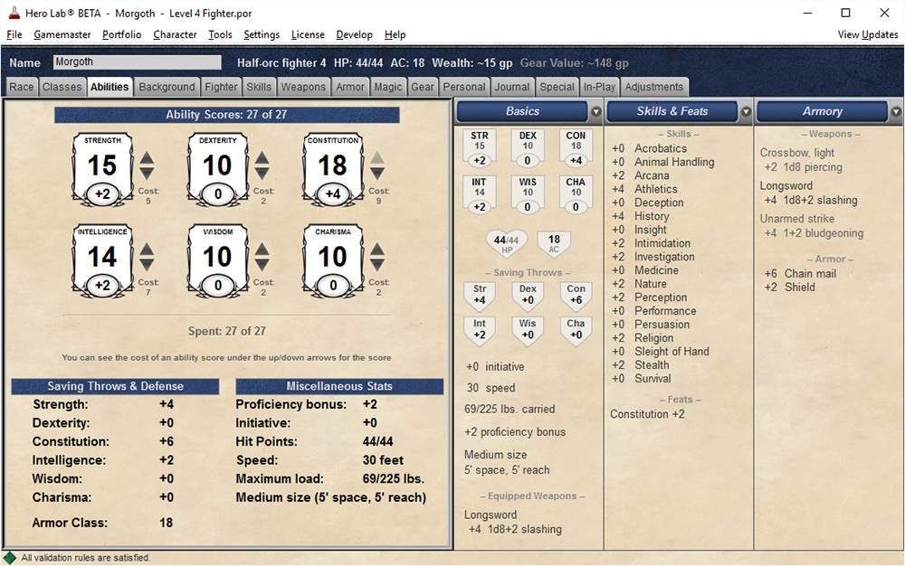Click the AC 18 shield icon
This screenshot has width=905, height=566.
click(554, 242)
